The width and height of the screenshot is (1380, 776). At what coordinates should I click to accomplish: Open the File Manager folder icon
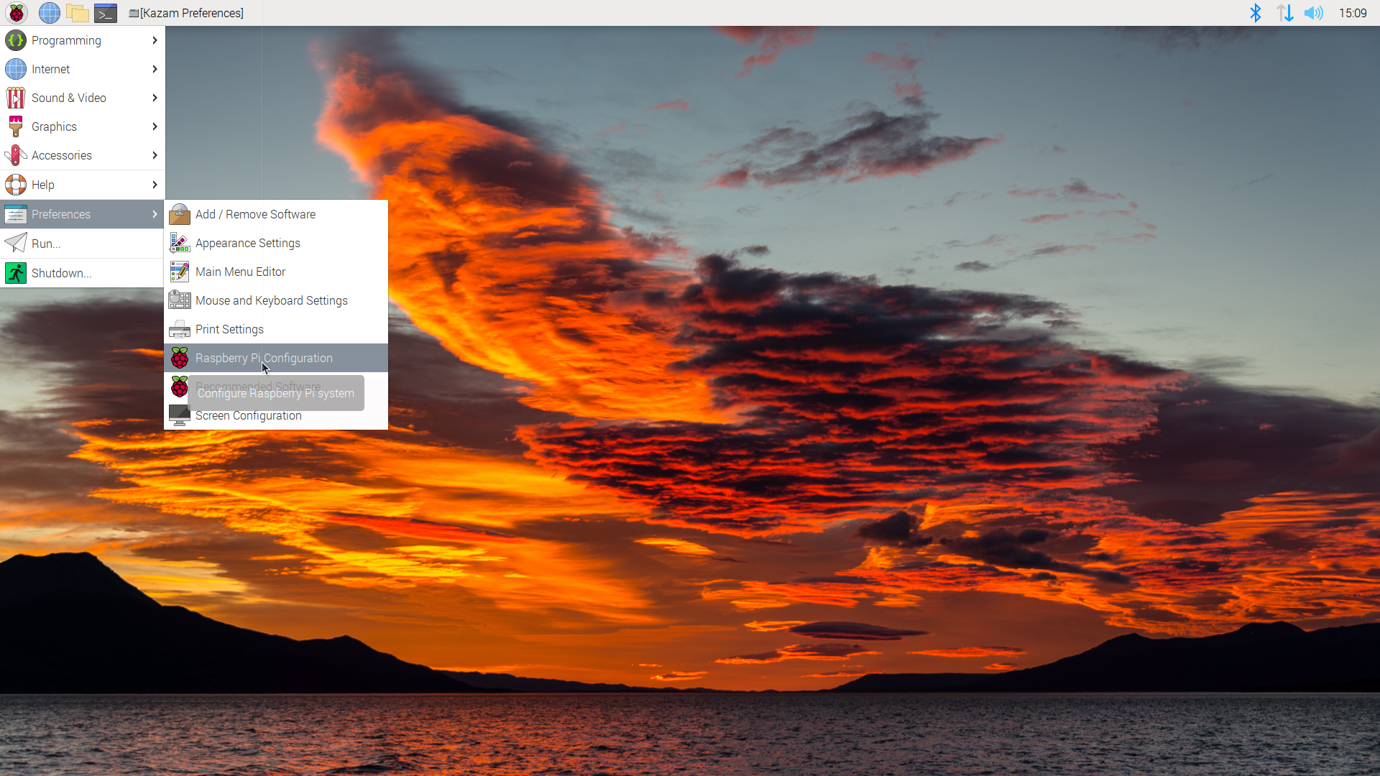77,13
